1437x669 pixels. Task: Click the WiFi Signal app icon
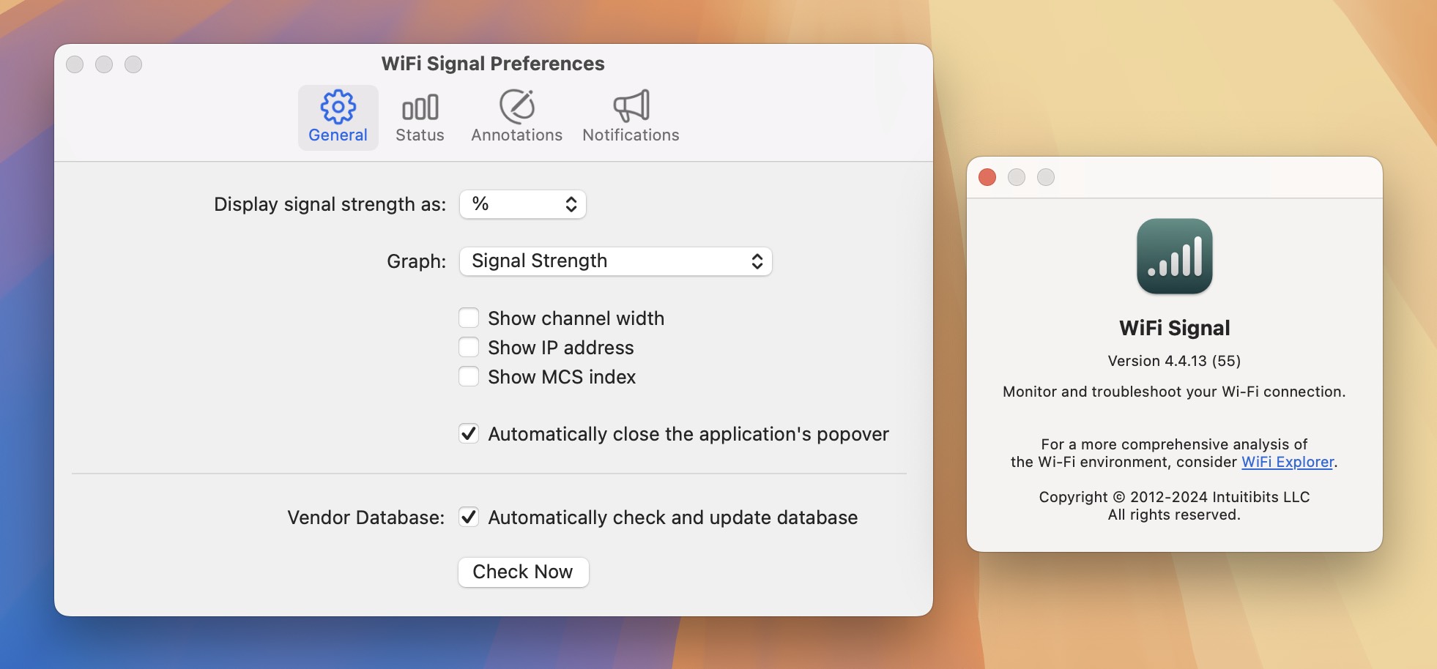pos(1174,256)
